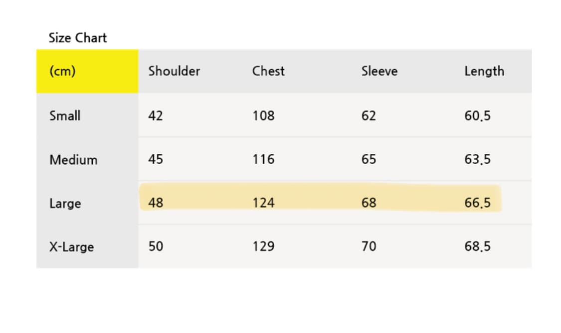Click highlighted Large shoulder value 48
The image size is (561, 333).
click(x=156, y=203)
